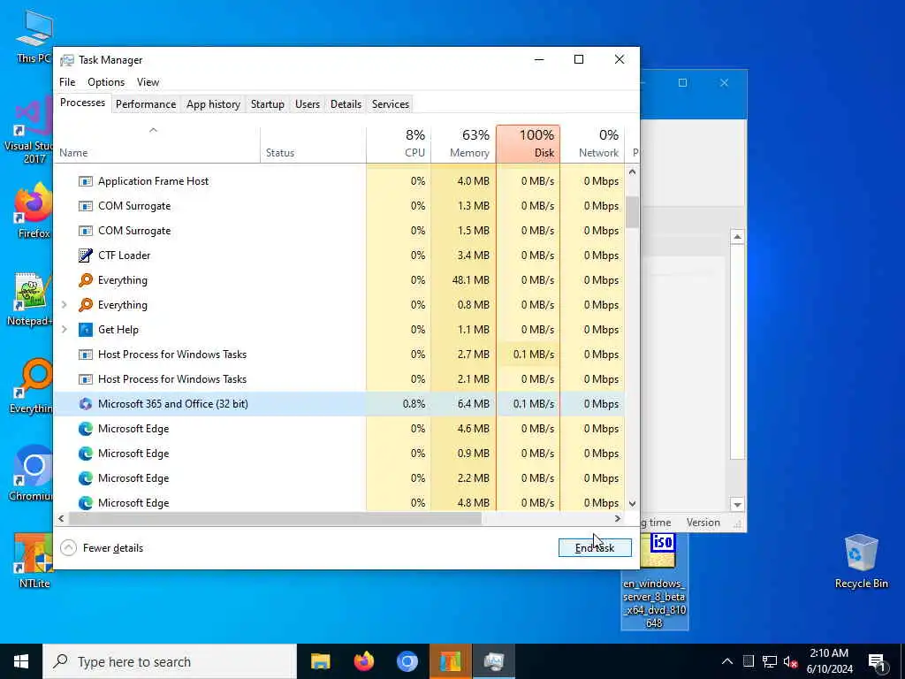905x679 pixels.
Task: Click the 48.1 MB memory value
Action: pyautogui.click(x=471, y=280)
